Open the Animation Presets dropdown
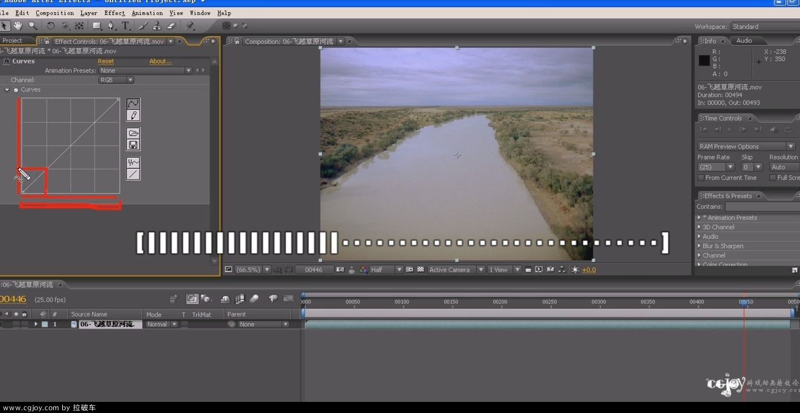The image size is (800, 413). tap(146, 70)
